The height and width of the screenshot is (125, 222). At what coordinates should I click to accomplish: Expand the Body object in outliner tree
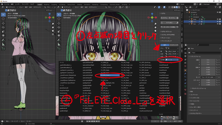(x=190, y=19)
